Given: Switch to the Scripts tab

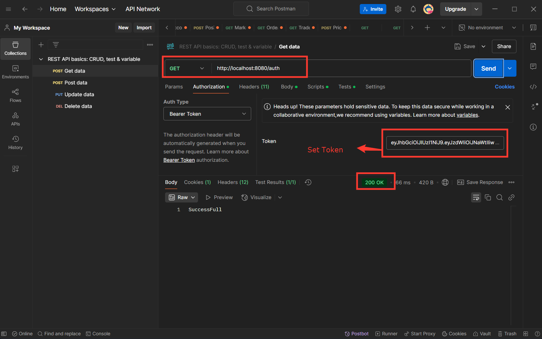Looking at the screenshot, I should (x=318, y=87).
